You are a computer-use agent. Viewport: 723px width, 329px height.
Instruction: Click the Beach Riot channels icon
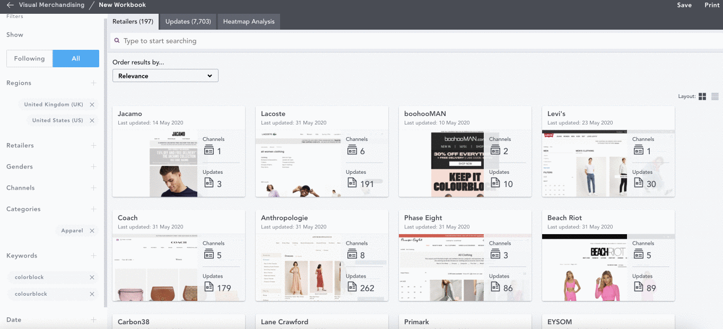638,255
